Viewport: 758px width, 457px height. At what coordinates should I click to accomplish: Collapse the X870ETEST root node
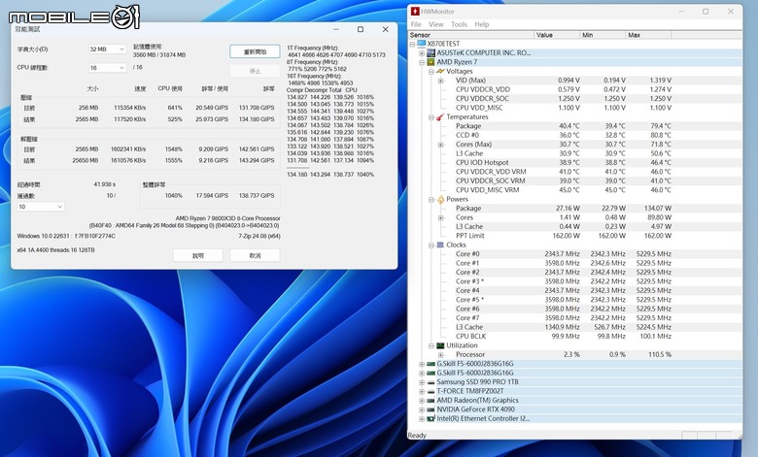coord(412,44)
